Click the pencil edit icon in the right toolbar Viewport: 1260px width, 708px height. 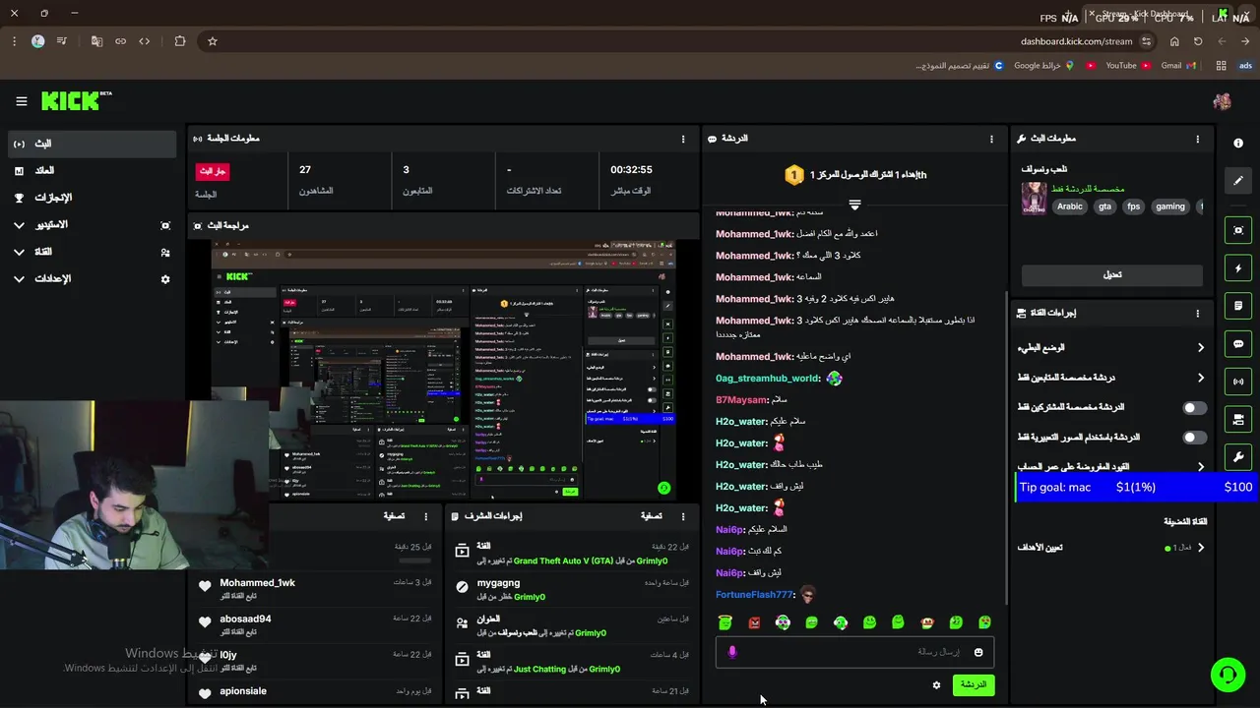click(1238, 181)
